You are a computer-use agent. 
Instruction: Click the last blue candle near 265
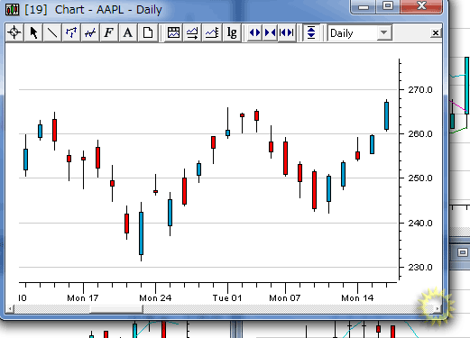coord(386,115)
